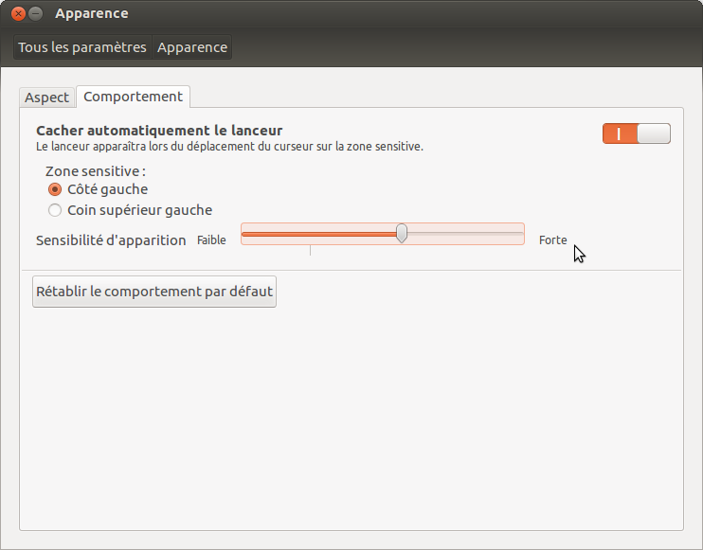703x550 pixels.
Task: Switch to the Aspect tab
Action: click(47, 98)
